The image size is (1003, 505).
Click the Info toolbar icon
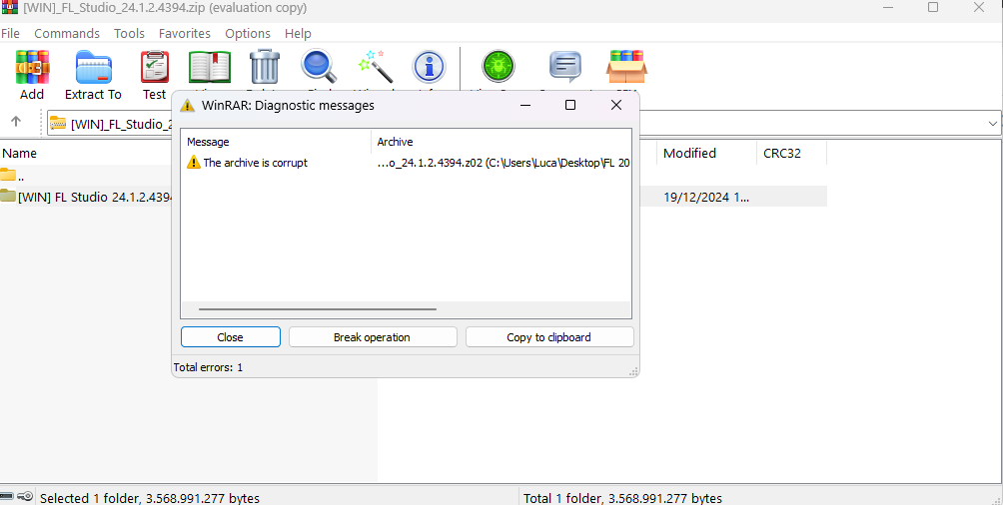(429, 67)
